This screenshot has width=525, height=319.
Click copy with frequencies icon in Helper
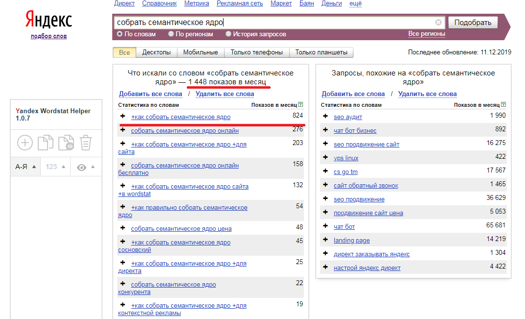(x=66, y=143)
